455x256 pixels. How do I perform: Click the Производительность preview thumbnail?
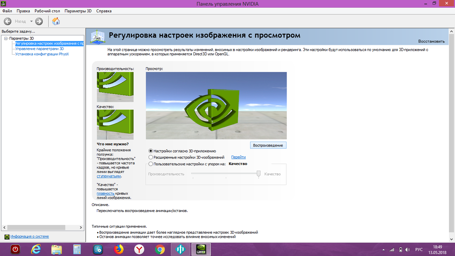115,87
